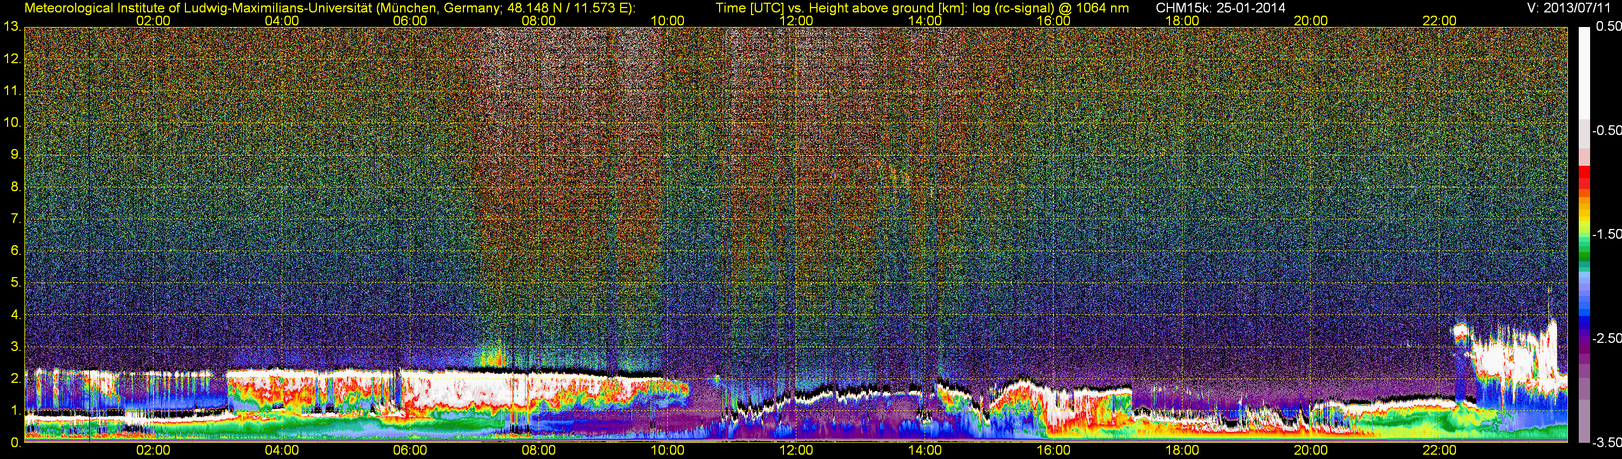Click the 18:00 label on the bottom time axis
The image size is (1622, 459).
[1182, 450]
